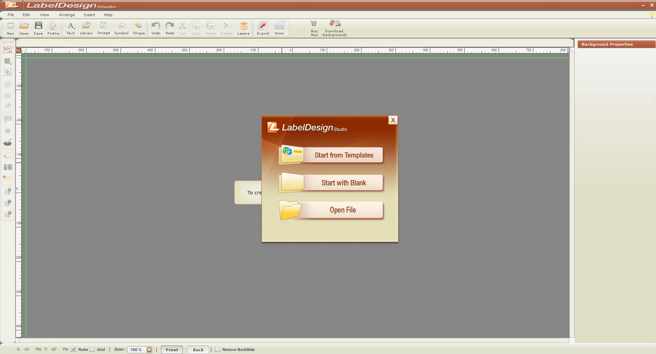Click the remove database sidebar icon
Viewport: 656px width, 354px height.
point(8,215)
